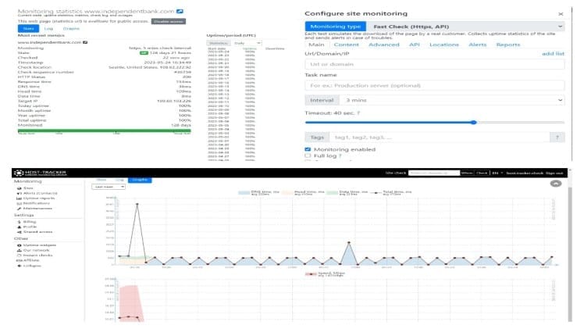Click the Collapse sidebar arrow icon
Image resolution: width=584 pixels, height=329 pixels.
(x=19, y=266)
